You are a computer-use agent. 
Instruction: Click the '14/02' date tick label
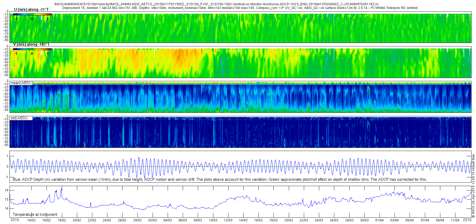(x=31, y=220)
